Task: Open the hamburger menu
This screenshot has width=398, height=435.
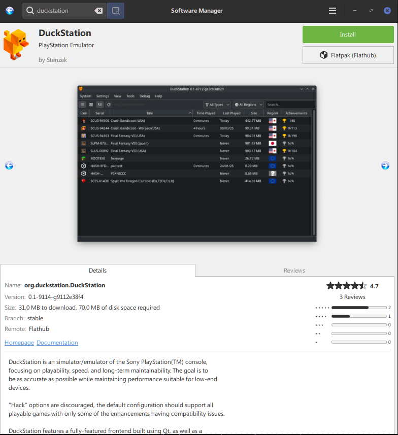Action: coord(332,11)
